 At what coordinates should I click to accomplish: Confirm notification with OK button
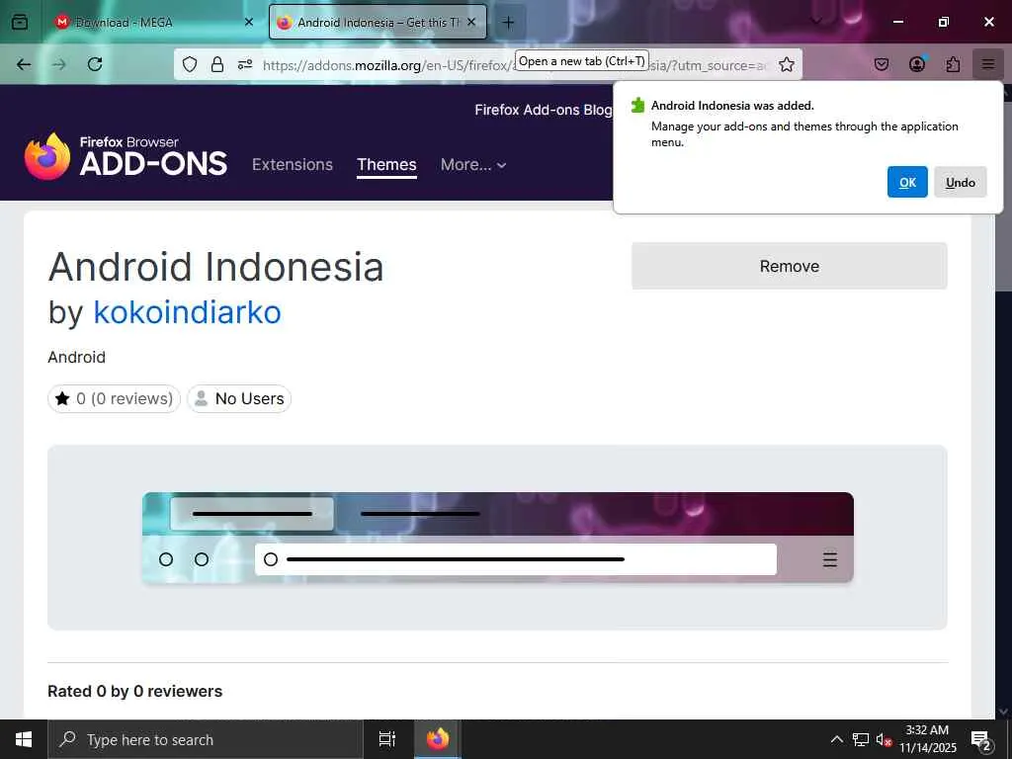click(x=907, y=182)
